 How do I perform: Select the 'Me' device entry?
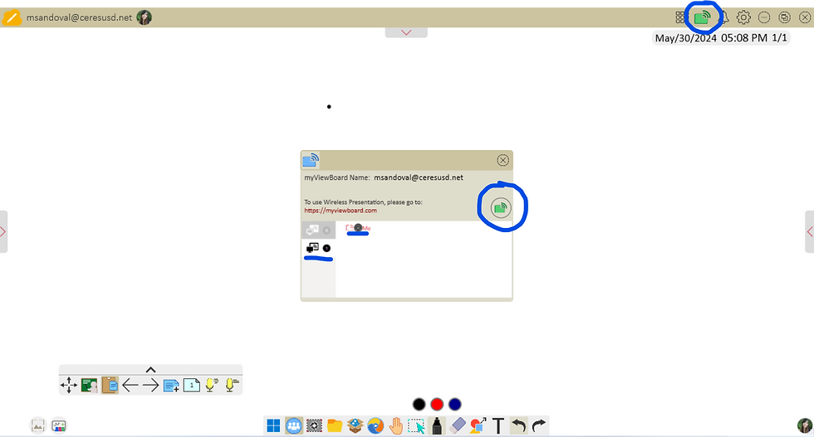click(358, 228)
